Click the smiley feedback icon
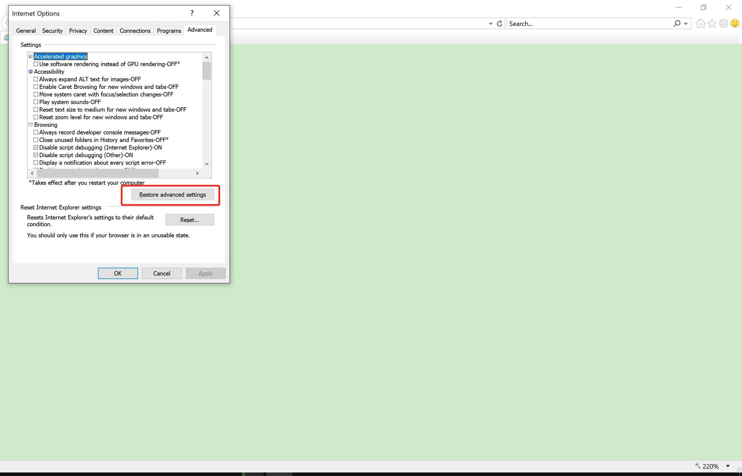Viewport: 742px width, 476px height. pos(735,24)
